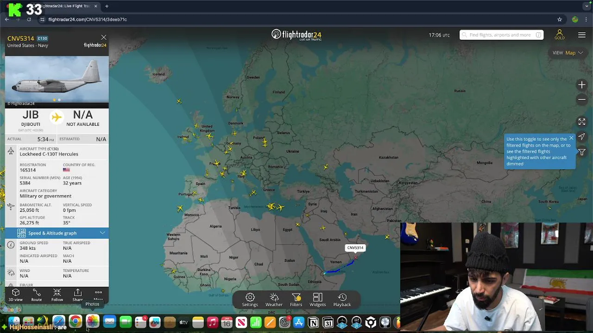593x333 pixels.
Task: Click the Flightradar24 logo
Action: pyautogui.click(x=296, y=35)
